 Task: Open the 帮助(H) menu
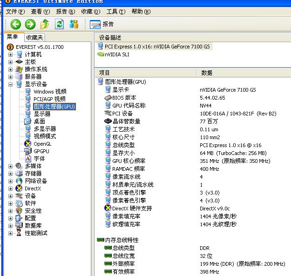(141, 12)
